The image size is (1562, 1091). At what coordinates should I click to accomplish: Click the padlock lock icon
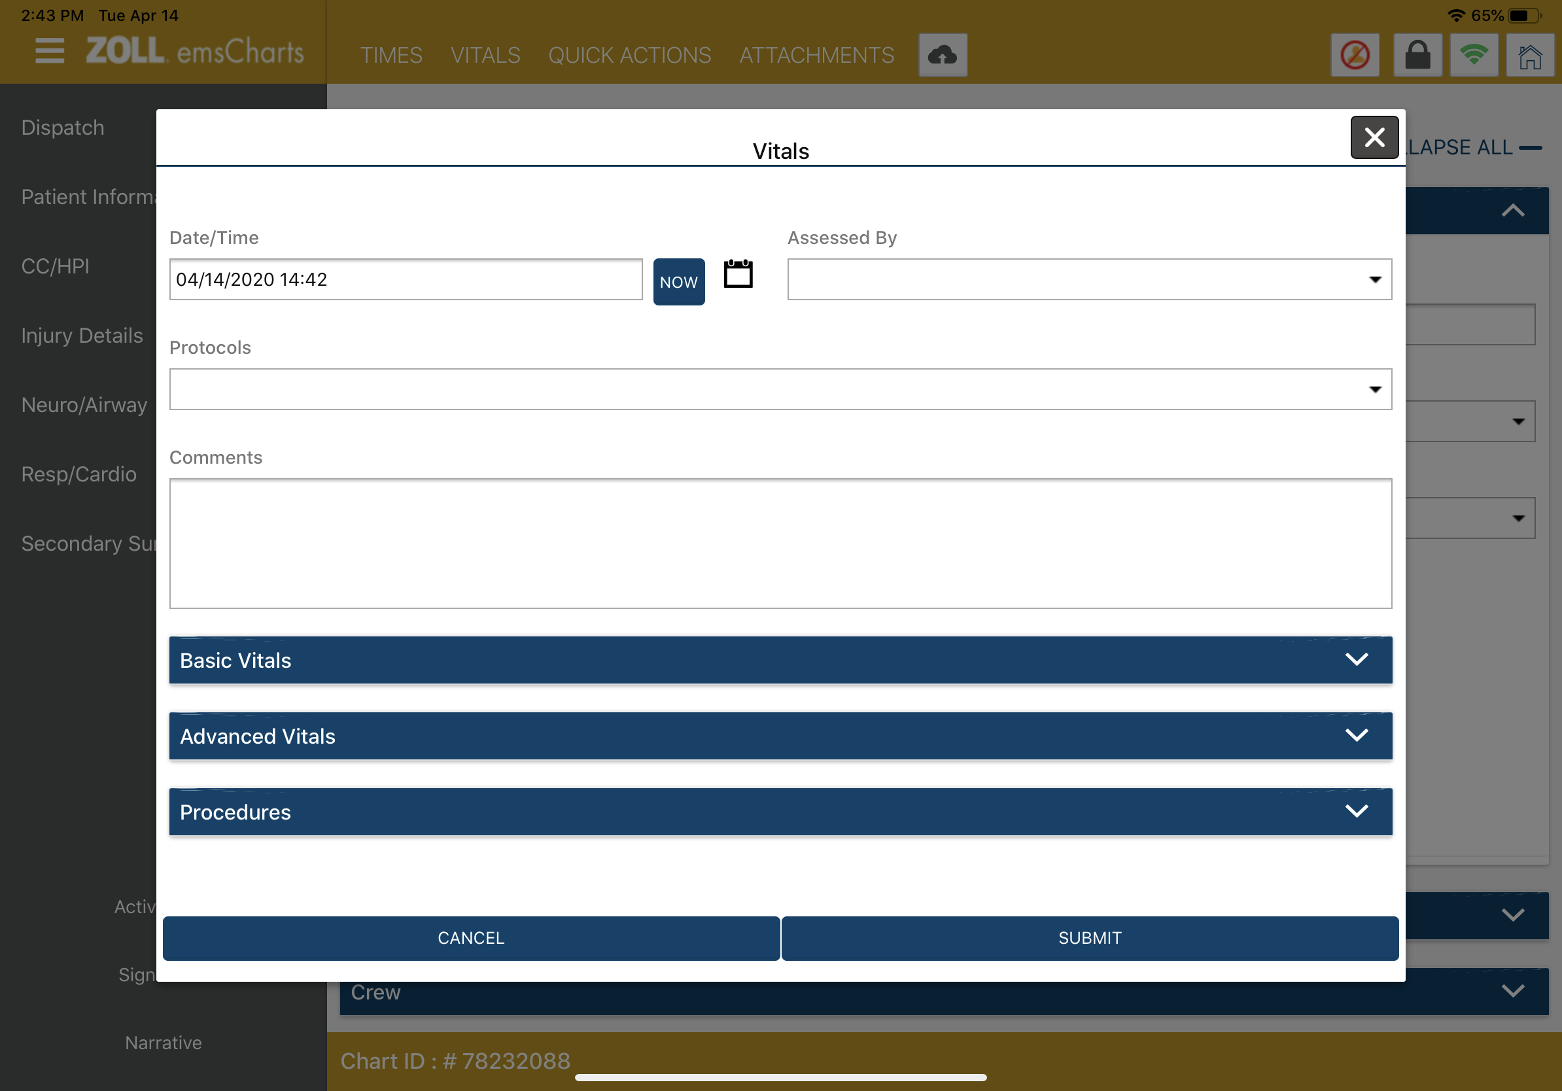click(1417, 55)
